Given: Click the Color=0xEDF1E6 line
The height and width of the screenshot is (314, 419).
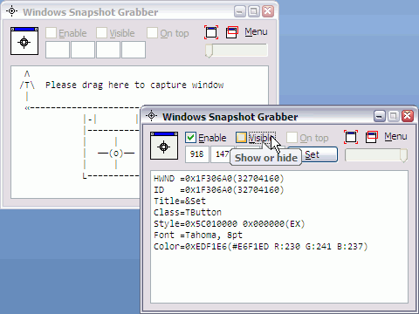Looking at the screenshot, I should tap(260, 247).
